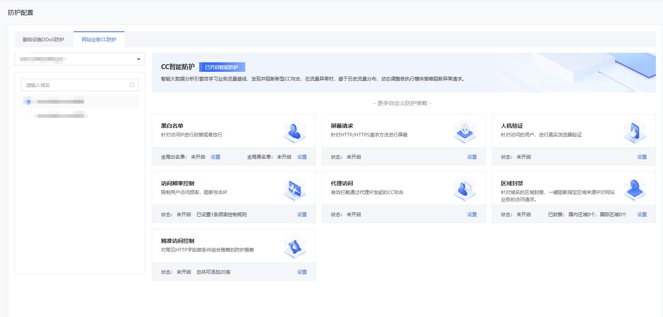
Task: Click the 访问频率控制 waveform icon
Action: 294,189
